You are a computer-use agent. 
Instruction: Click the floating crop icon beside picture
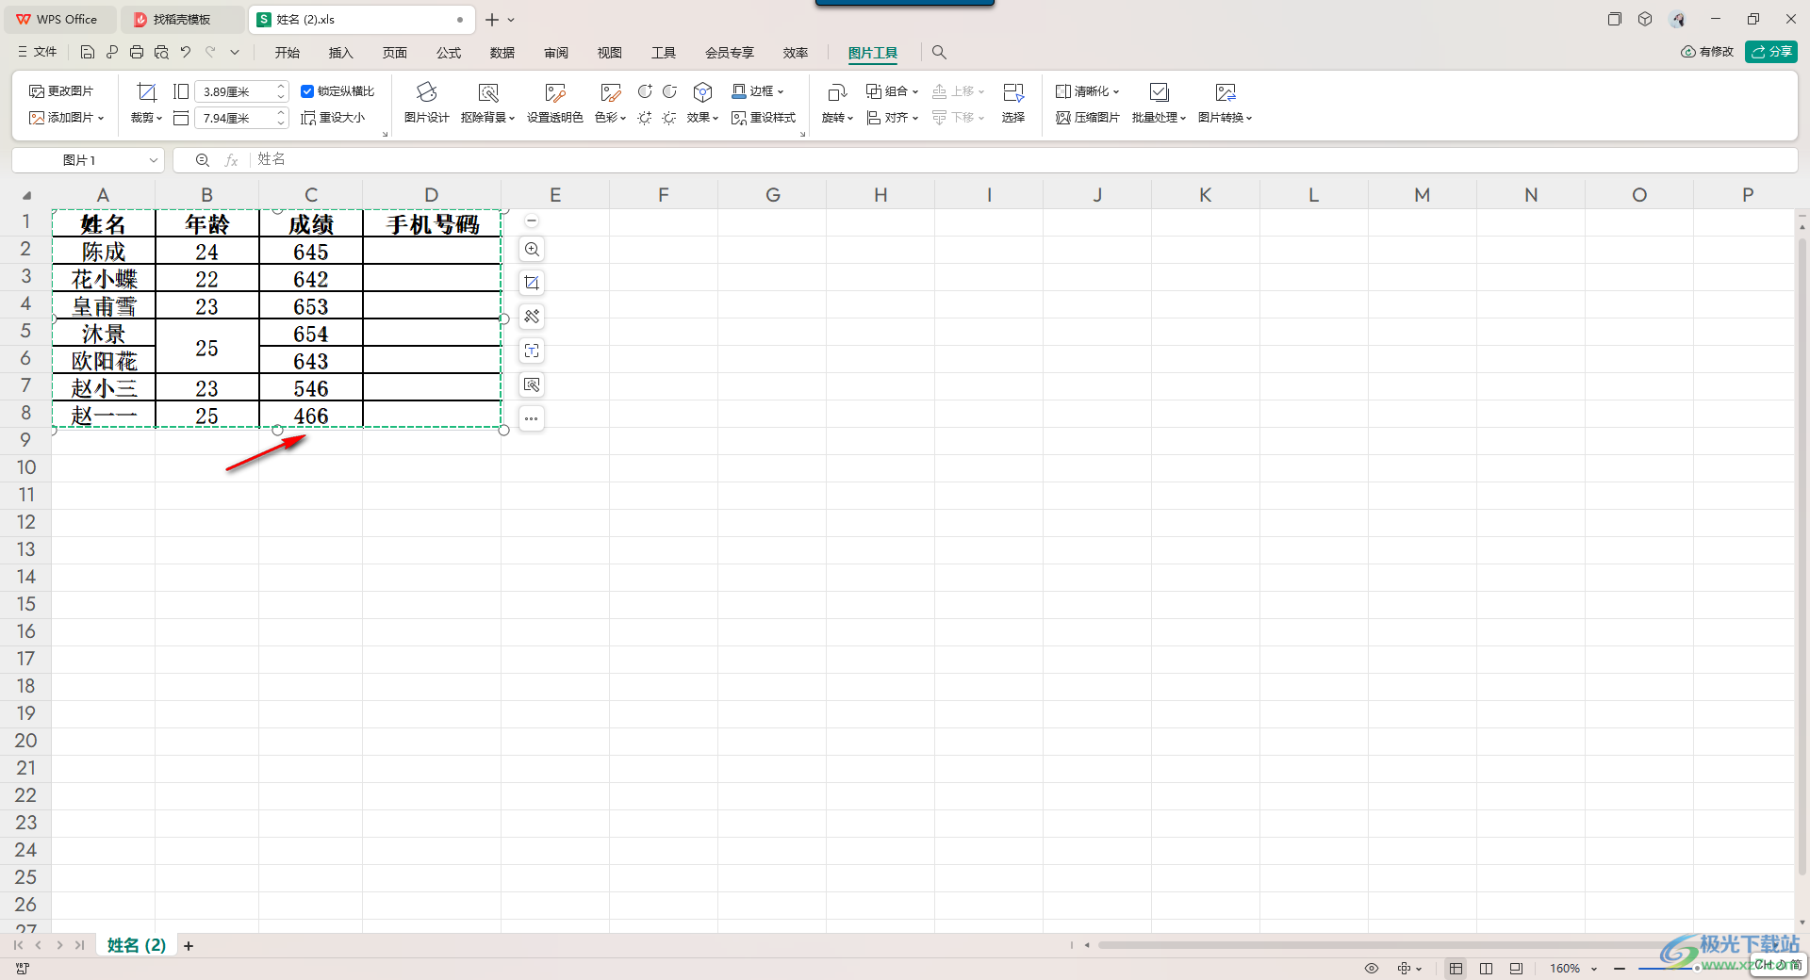coord(532,283)
